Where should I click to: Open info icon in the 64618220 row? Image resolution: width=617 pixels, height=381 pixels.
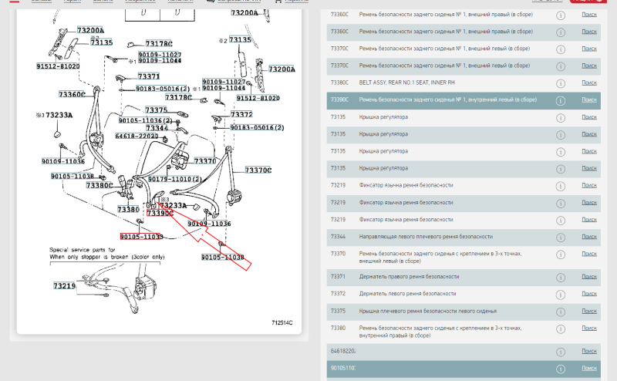(x=561, y=351)
